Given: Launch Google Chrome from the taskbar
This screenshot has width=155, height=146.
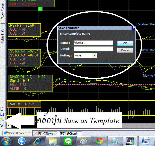Looking at the screenshot, I should click(99, 141).
